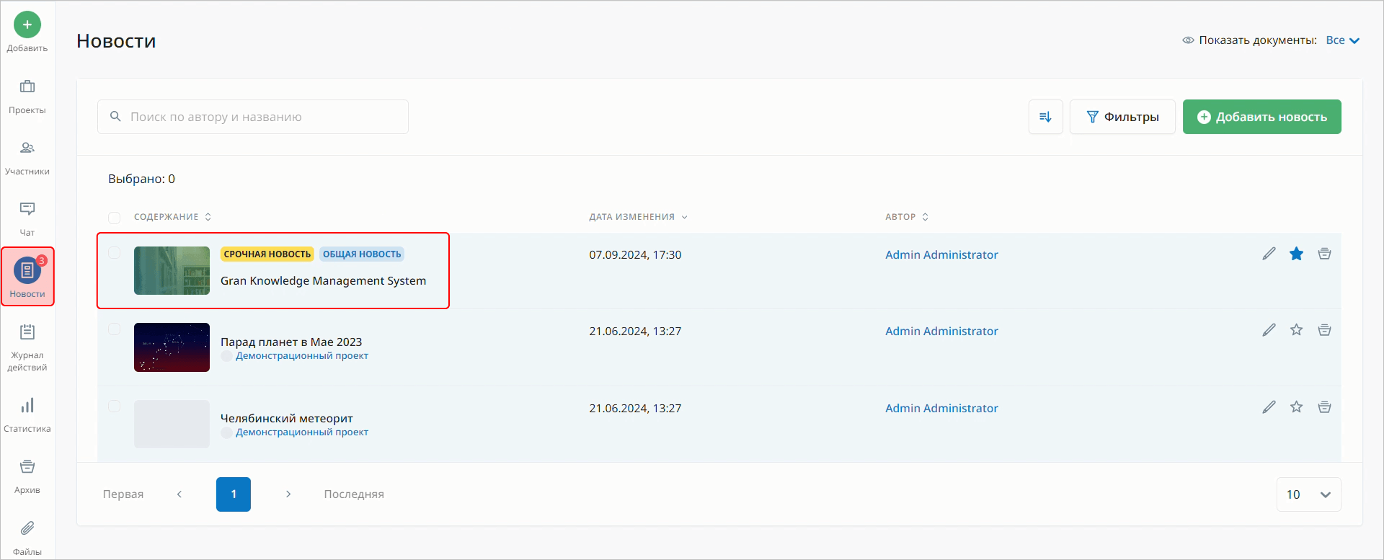Screen dimensions: 1384x560
Task: Click the sort order icon button
Action: pos(1045,117)
